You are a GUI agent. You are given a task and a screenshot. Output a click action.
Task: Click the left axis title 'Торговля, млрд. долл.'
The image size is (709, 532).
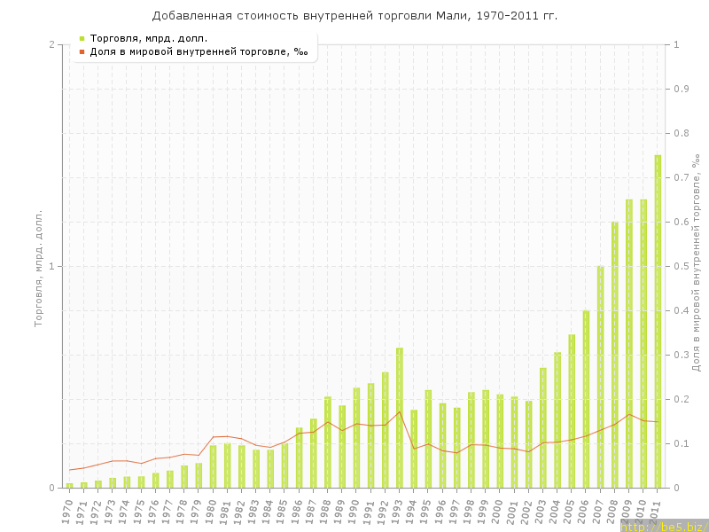tap(38, 268)
